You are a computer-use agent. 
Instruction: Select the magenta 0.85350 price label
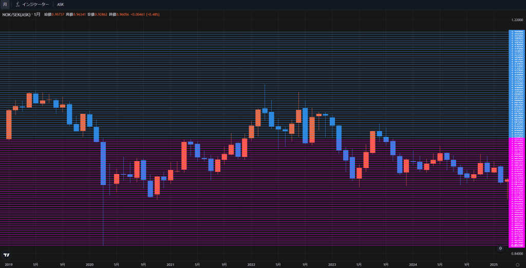[x=517, y=245]
